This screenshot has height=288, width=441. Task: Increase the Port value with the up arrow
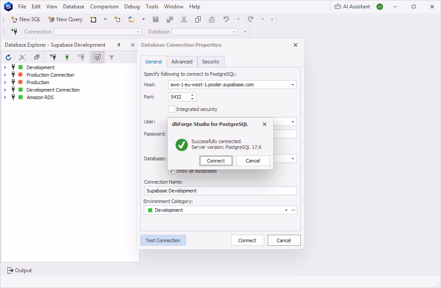tap(192, 95)
